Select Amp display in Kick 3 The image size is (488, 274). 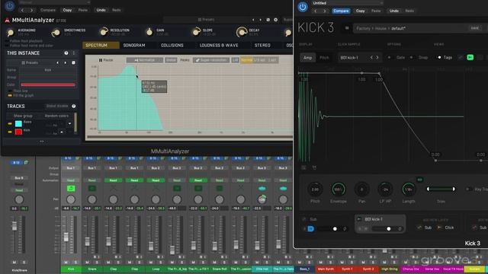[x=307, y=58]
